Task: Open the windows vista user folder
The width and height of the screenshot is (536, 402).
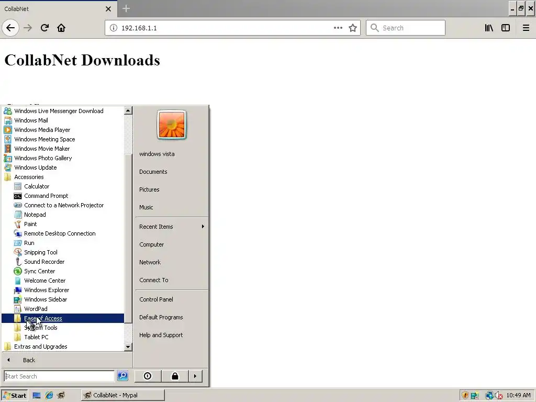Action: [172, 154]
